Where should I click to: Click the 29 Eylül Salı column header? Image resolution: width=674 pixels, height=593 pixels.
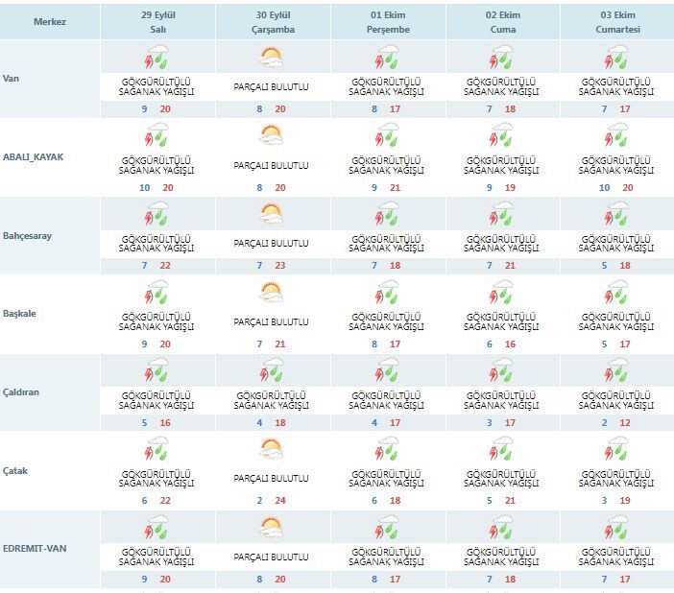point(158,22)
